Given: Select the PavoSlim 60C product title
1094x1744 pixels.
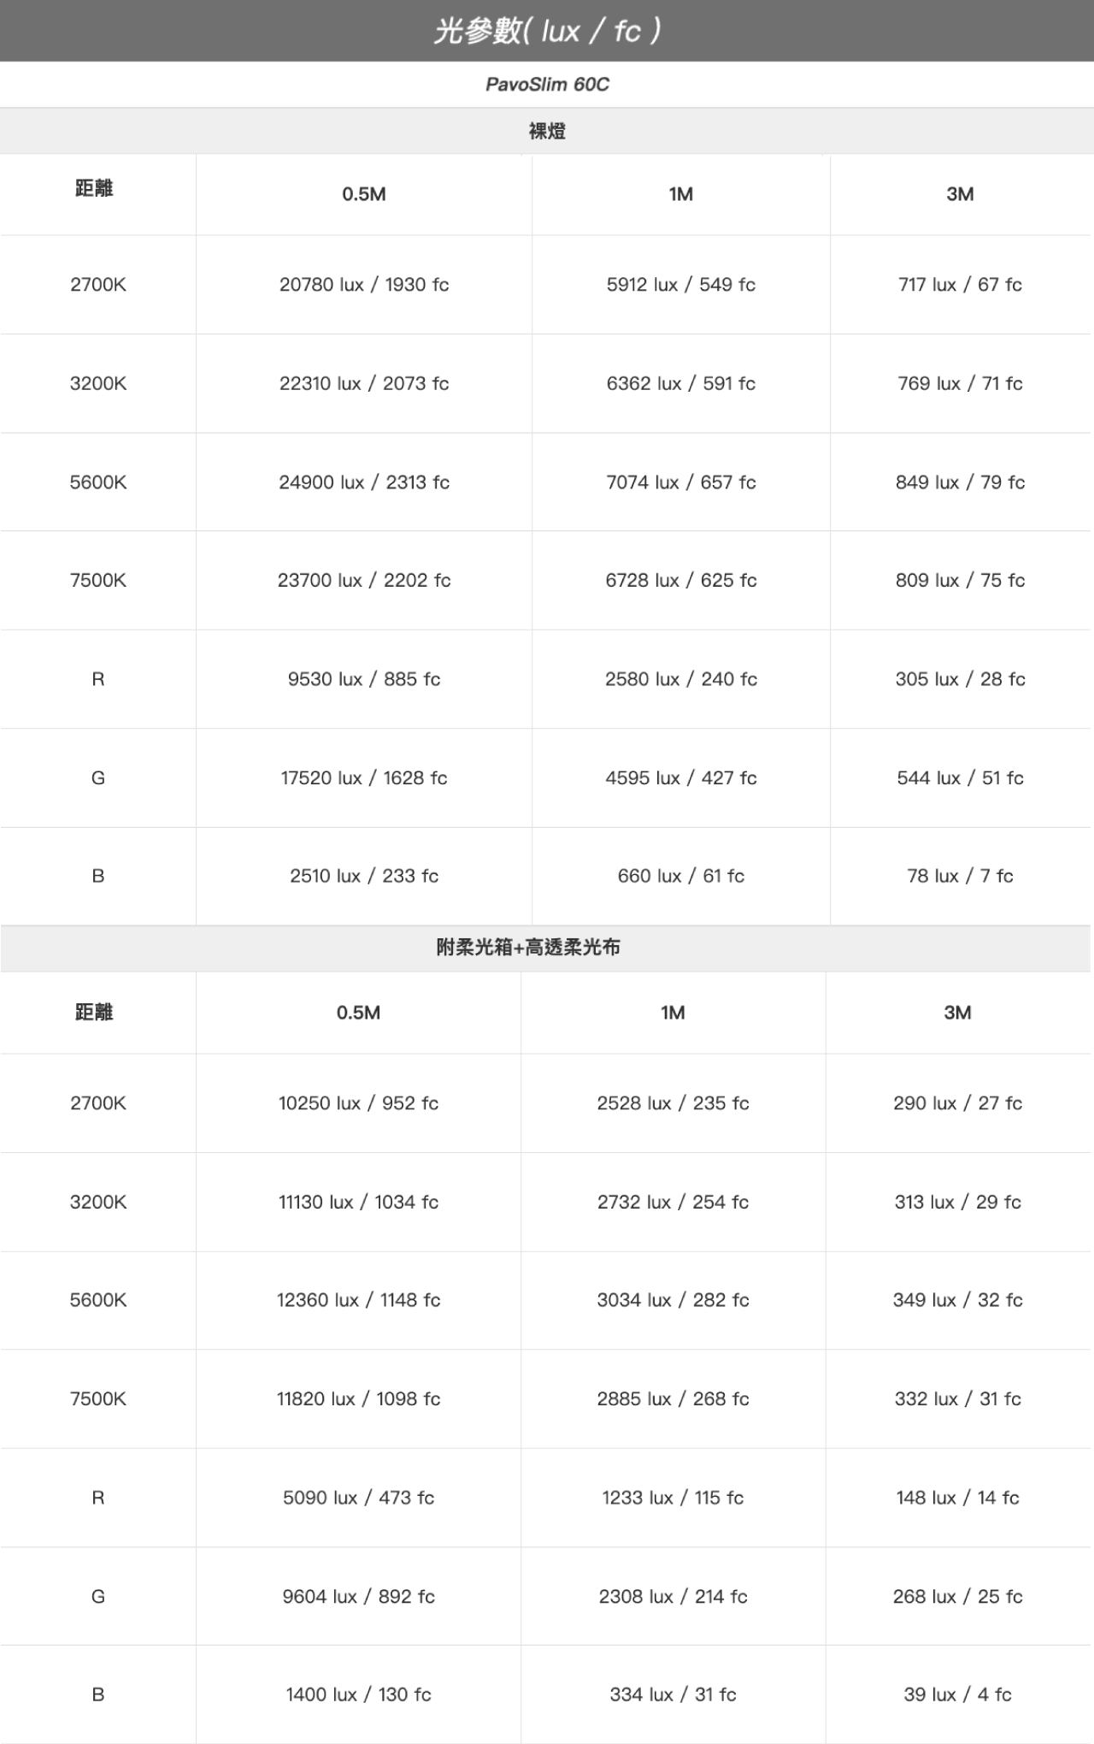Looking at the screenshot, I should tap(547, 84).
